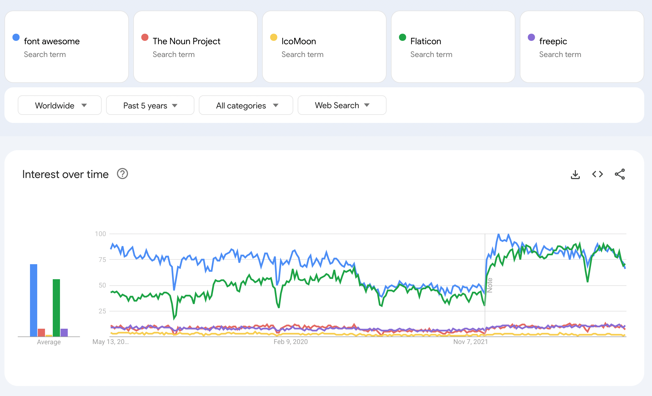The height and width of the screenshot is (396, 652).
Task: Click the green Flaticon color dot
Action: 403,37
